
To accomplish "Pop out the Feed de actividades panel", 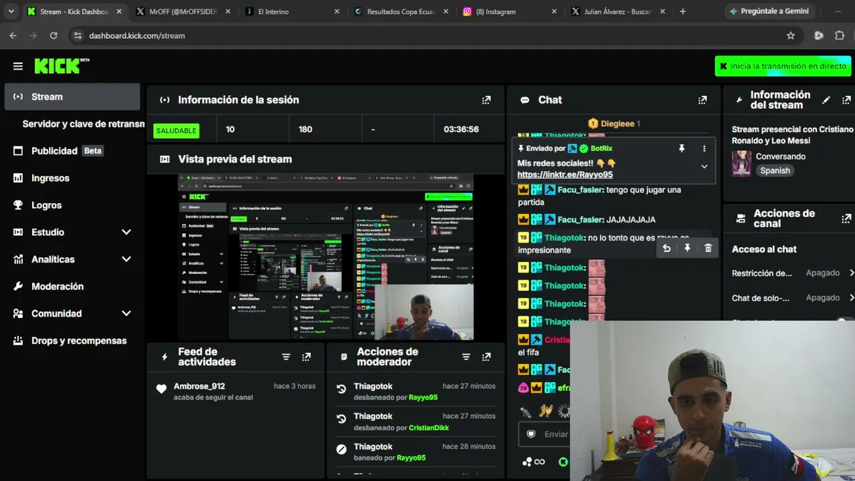I will tap(306, 357).
